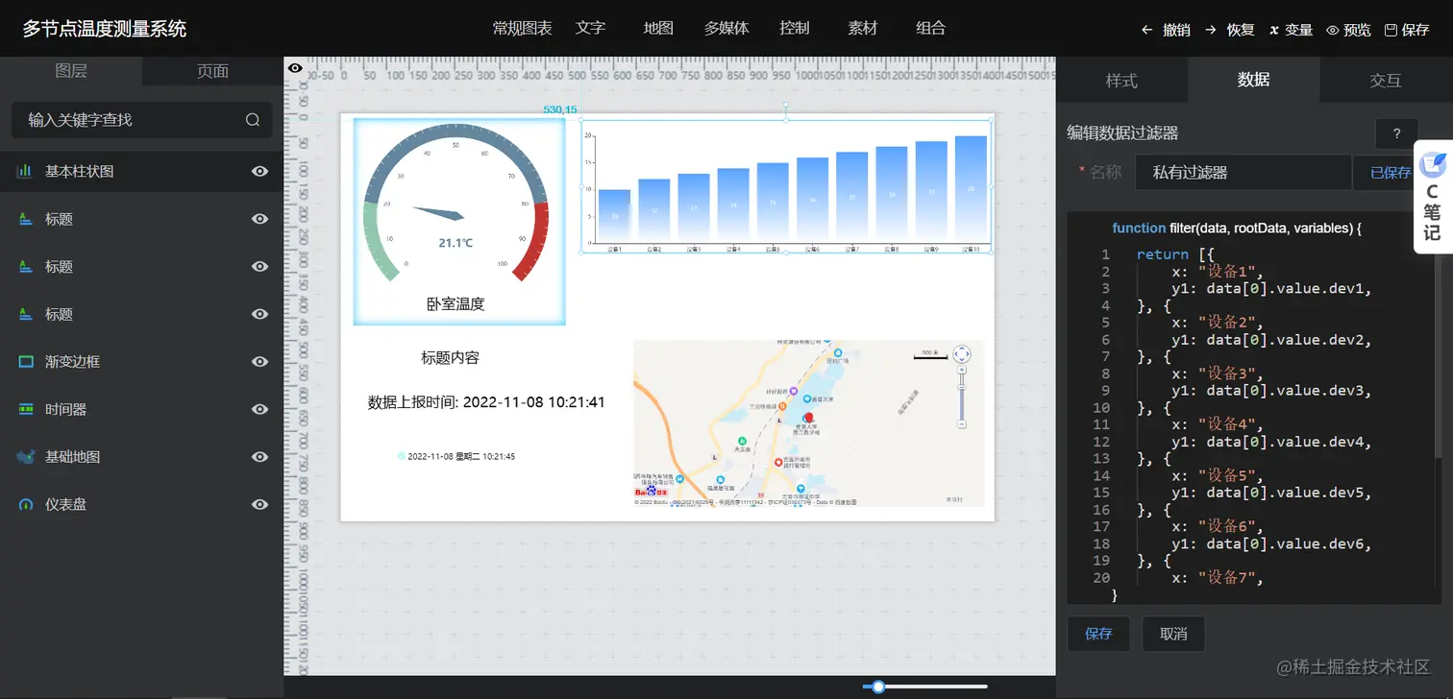Open the 素材 menu

click(863, 28)
